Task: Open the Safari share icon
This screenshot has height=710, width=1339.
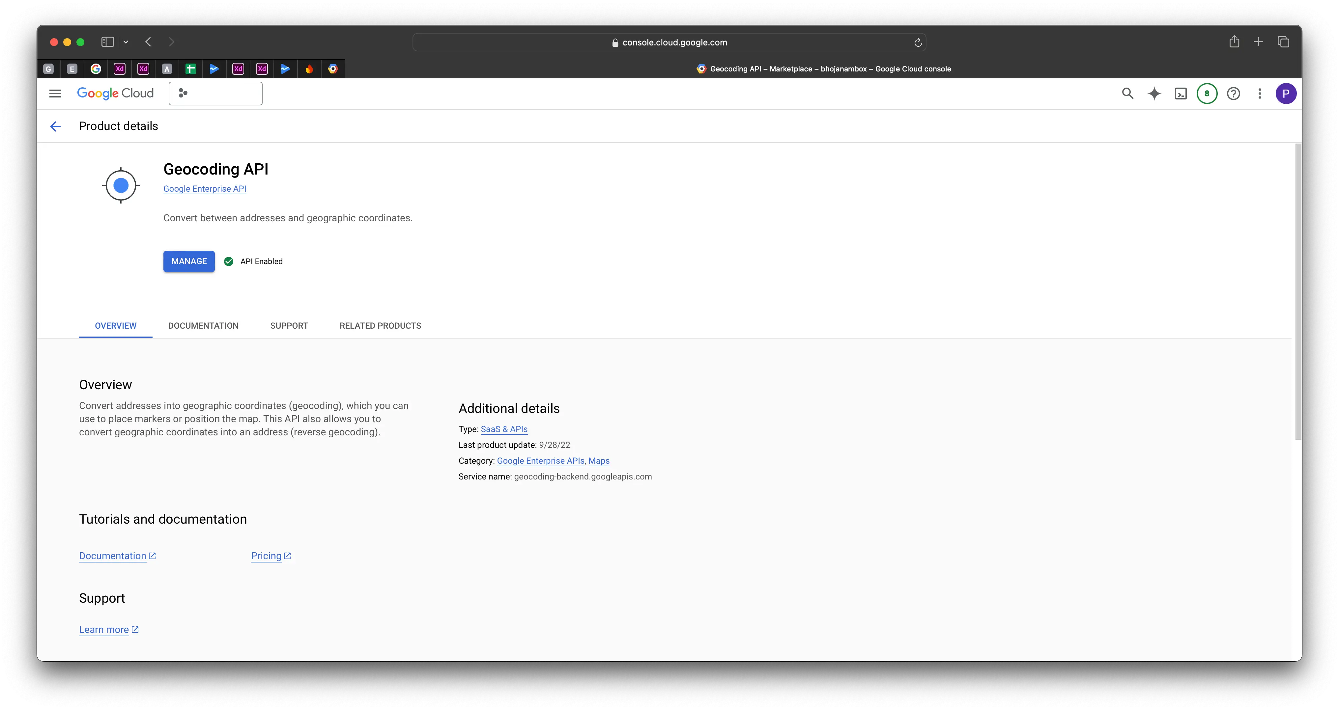Action: [x=1234, y=41]
